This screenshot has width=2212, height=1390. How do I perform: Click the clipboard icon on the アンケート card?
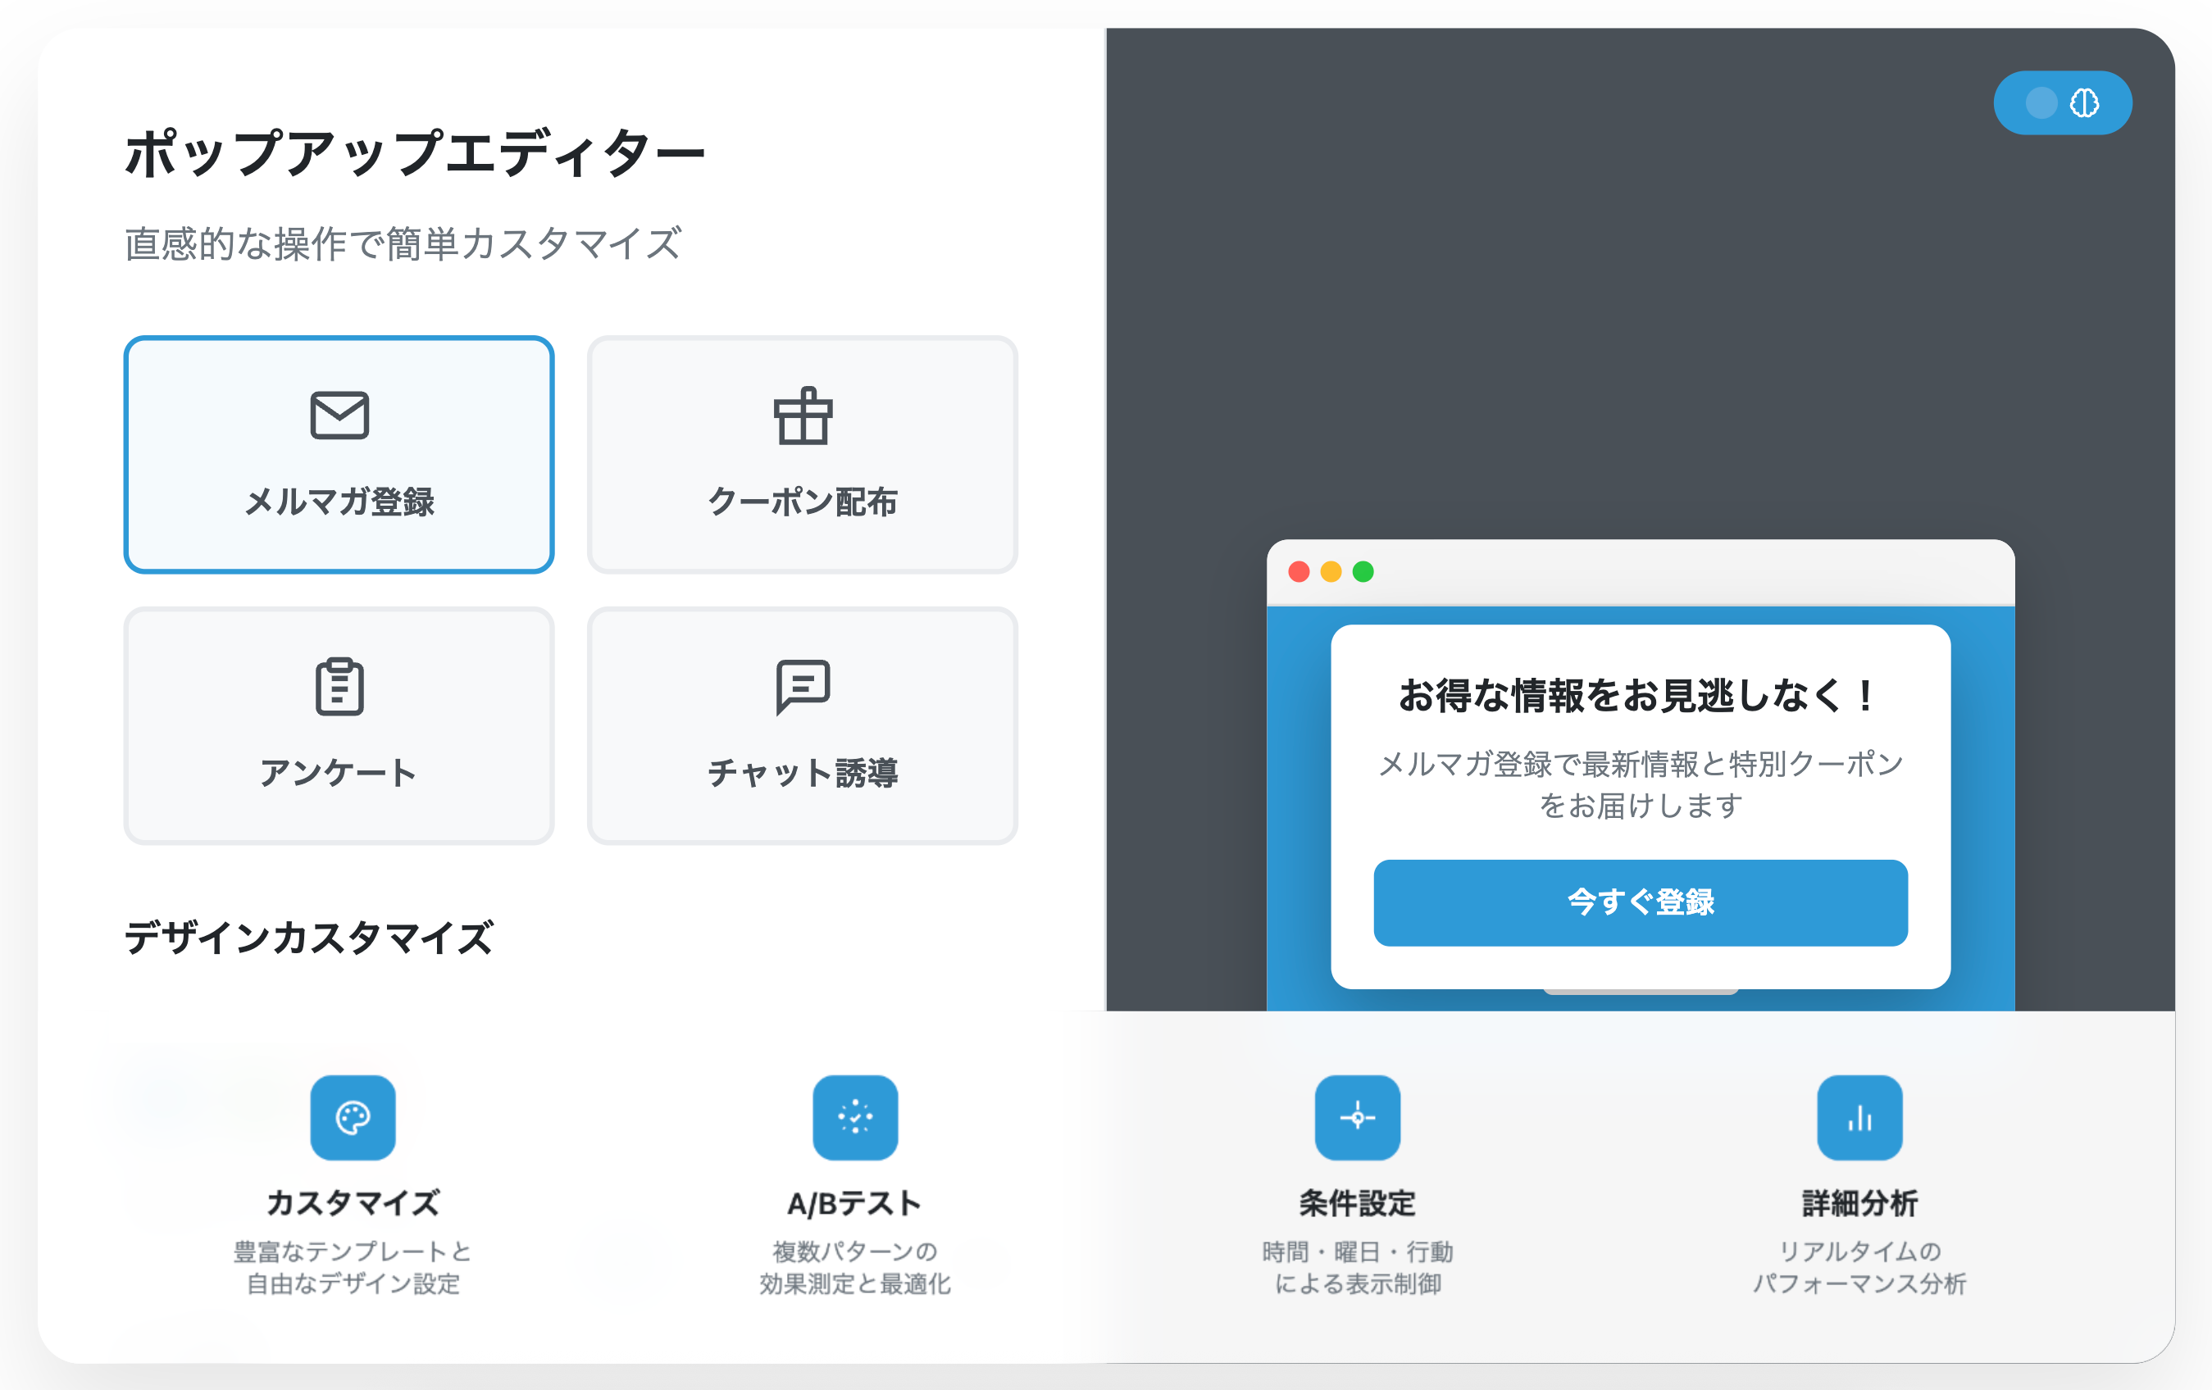click(x=339, y=687)
